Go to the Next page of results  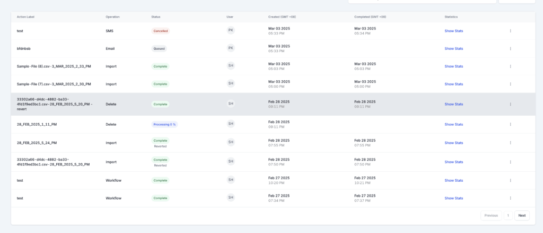click(522, 216)
